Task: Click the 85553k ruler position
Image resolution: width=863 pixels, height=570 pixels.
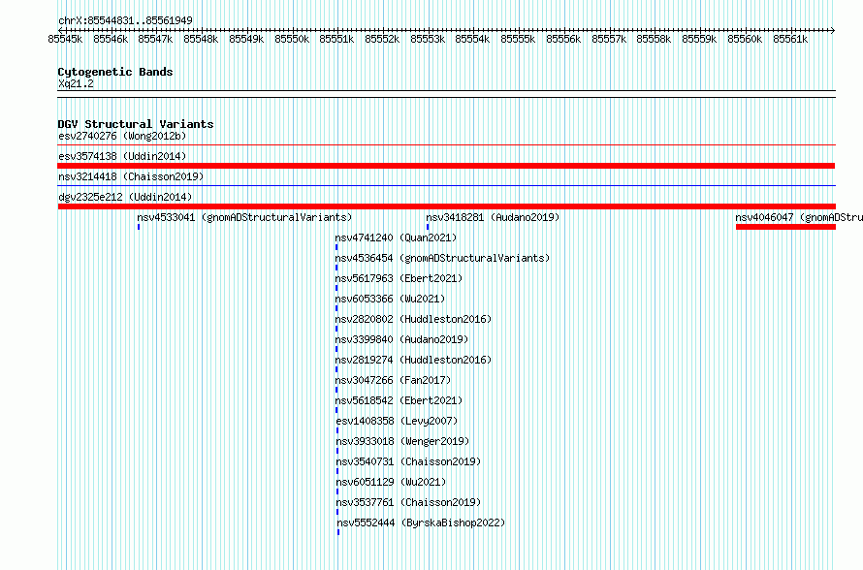Action: (429, 39)
